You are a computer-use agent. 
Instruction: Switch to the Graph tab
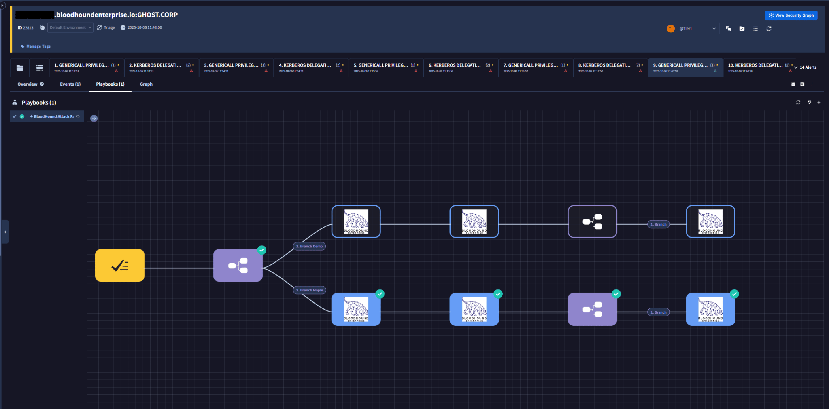(146, 84)
